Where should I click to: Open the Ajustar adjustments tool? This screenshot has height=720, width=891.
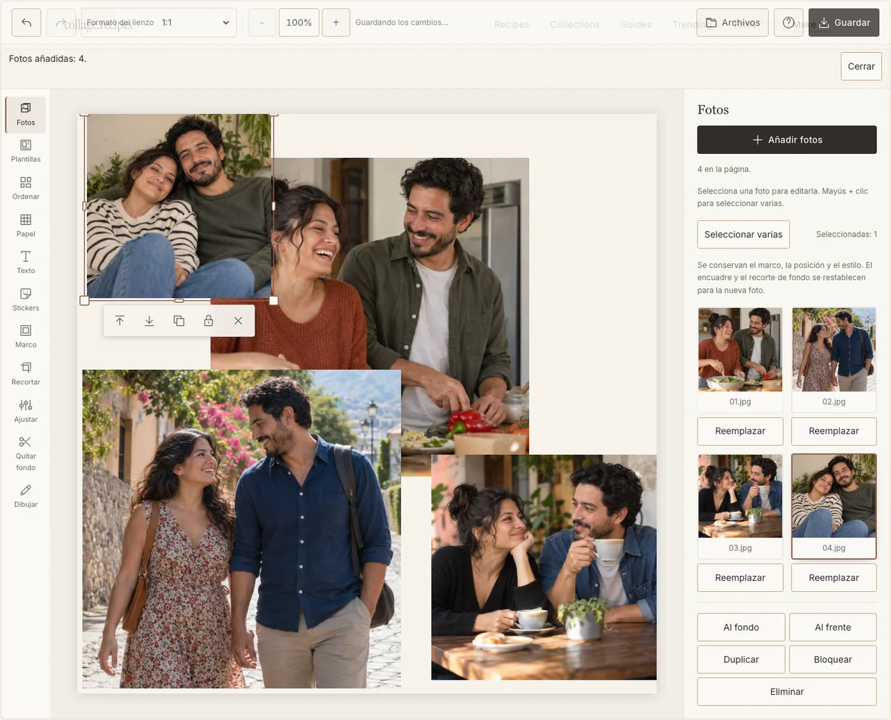26,412
